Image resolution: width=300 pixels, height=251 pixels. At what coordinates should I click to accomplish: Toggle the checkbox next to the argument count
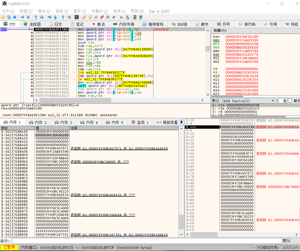pos(290,101)
